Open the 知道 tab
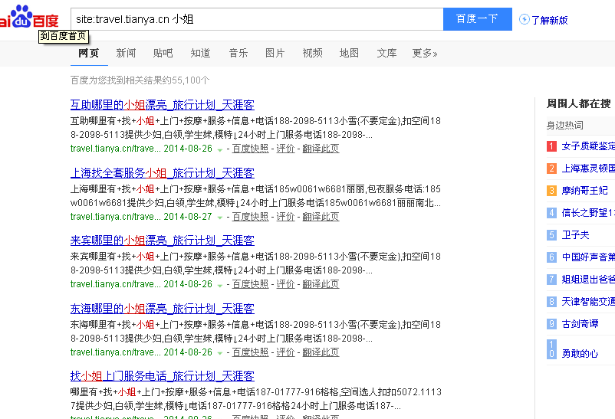Viewport: 615px width, 419px height. [200, 53]
